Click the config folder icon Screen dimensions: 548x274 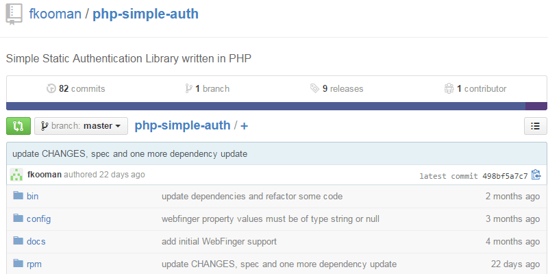point(18,219)
